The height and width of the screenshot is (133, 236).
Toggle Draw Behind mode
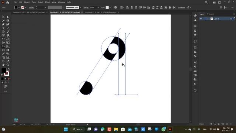pyautogui.click(x=6, y=82)
